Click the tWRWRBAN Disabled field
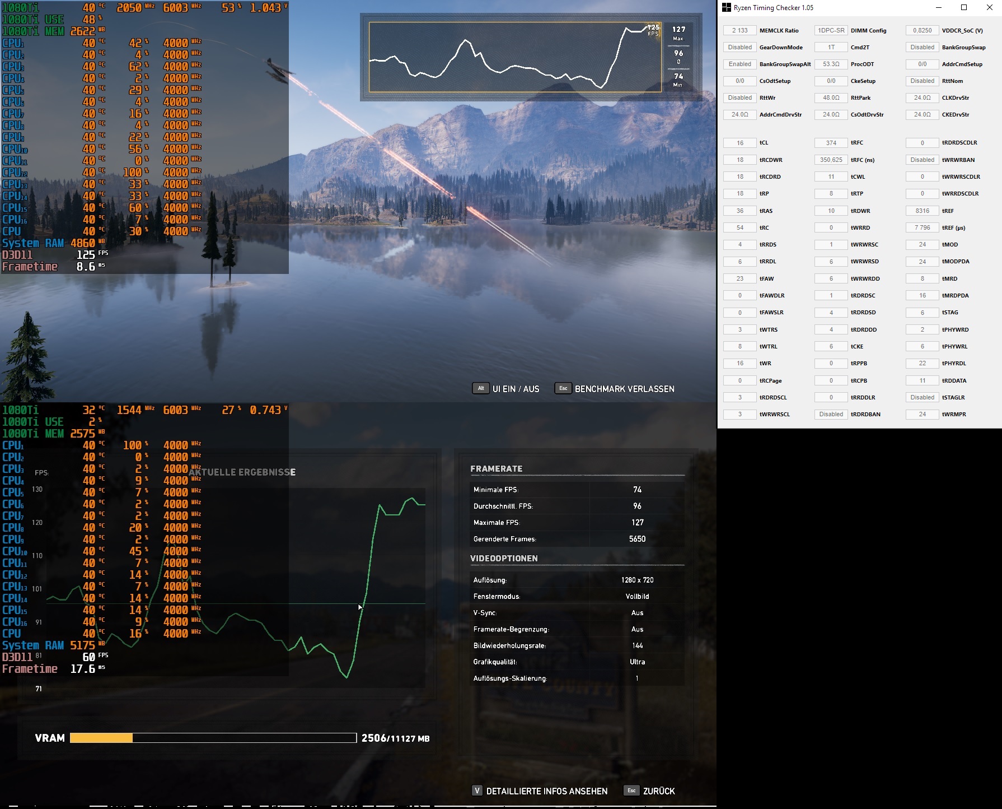 pos(922,160)
